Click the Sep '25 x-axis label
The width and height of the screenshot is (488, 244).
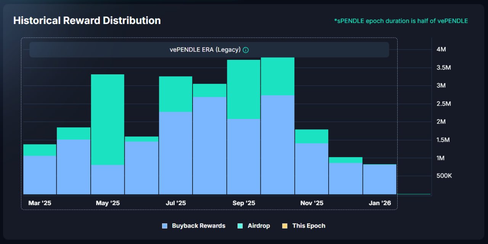244,203
